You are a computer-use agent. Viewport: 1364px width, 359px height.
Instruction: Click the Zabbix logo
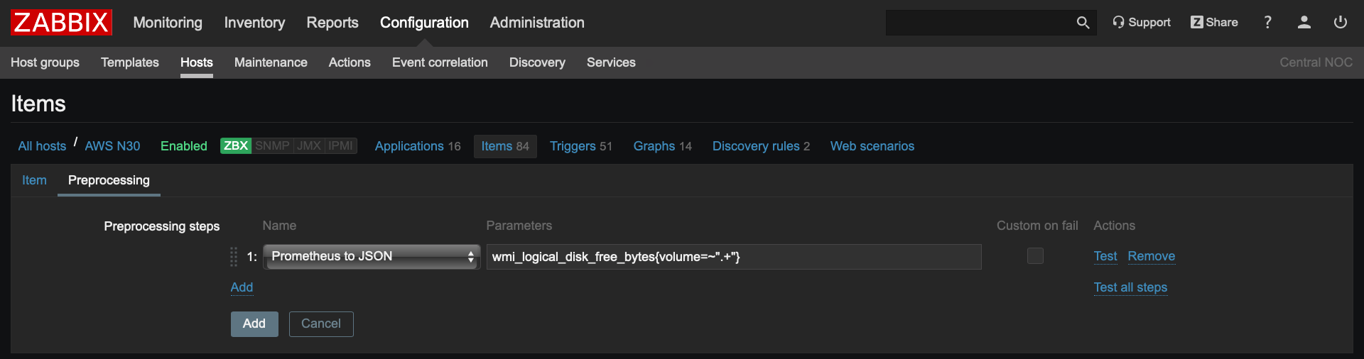61,23
